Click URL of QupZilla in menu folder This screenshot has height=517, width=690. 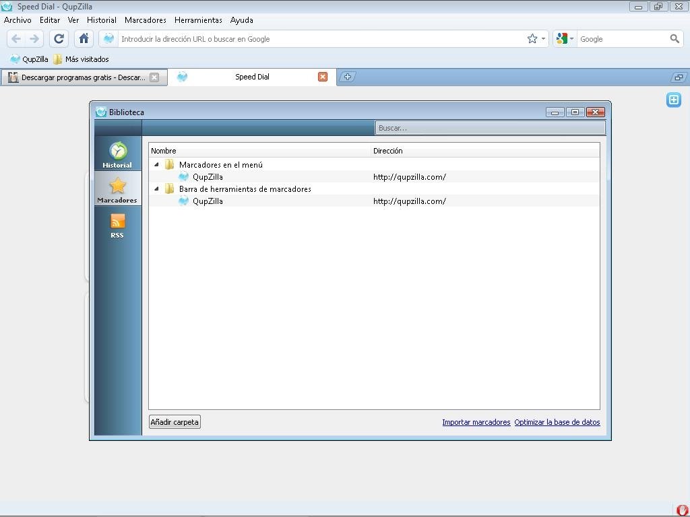pyautogui.click(x=410, y=177)
